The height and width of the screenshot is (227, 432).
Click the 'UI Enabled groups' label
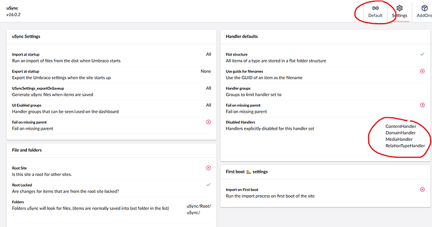point(27,105)
